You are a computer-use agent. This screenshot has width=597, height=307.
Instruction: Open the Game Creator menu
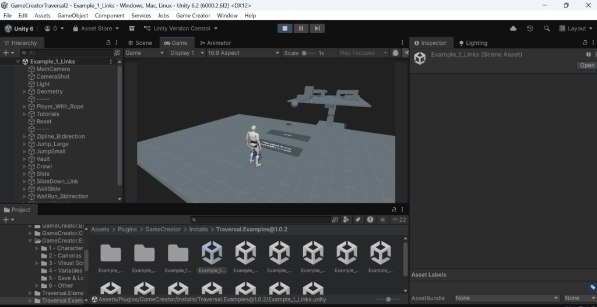point(193,16)
